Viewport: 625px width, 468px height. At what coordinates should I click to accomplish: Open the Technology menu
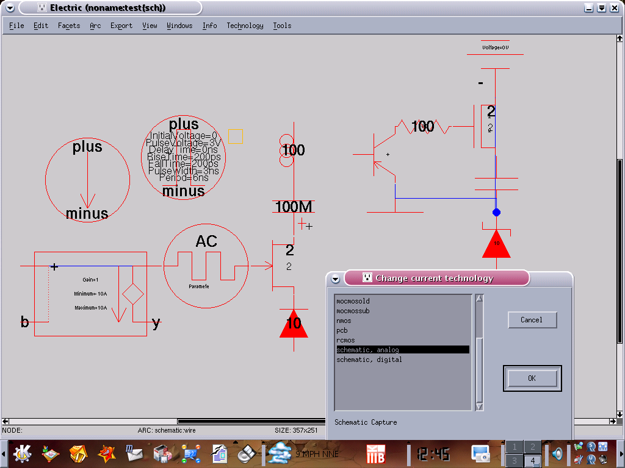(245, 26)
